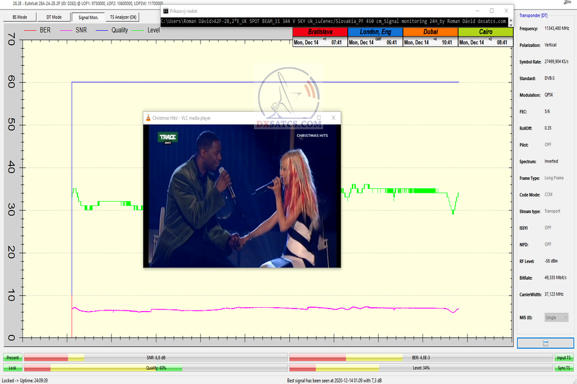The image size is (577, 384).
Task: Click the Input TS indicator
Action: (x=563, y=358)
